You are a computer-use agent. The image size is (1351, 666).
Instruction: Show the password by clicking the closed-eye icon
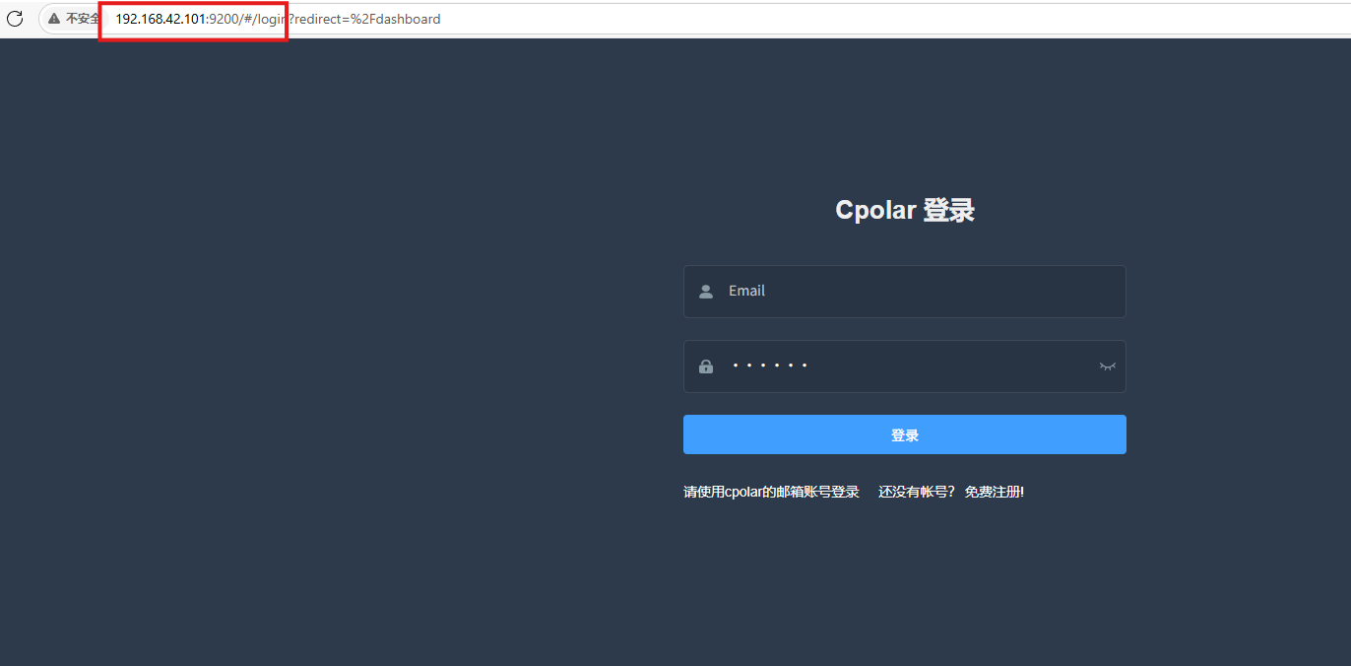click(1107, 366)
